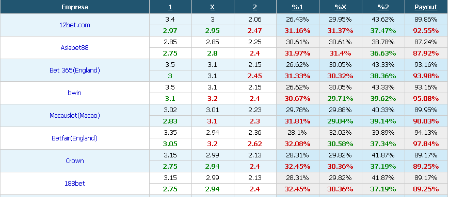Click the Empresa column header

coord(75,7)
